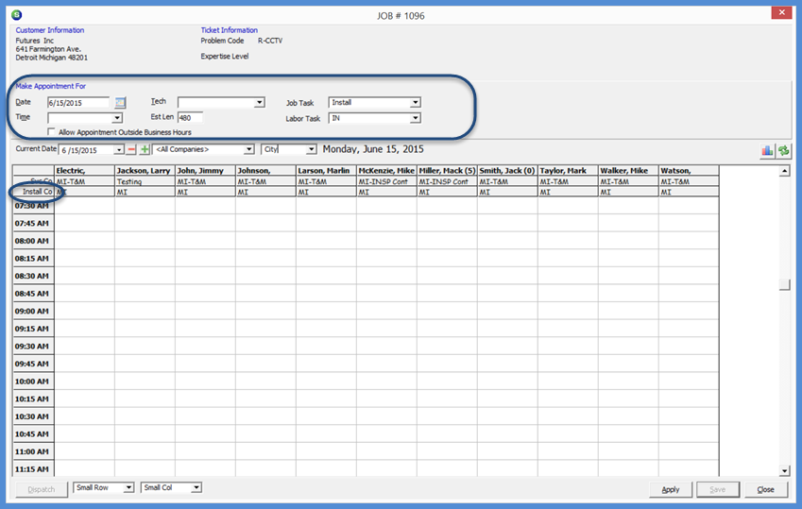Viewport: 802px width, 509px height.
Task: Expand the Current Date picker dropdown
Action: point(119,150)
